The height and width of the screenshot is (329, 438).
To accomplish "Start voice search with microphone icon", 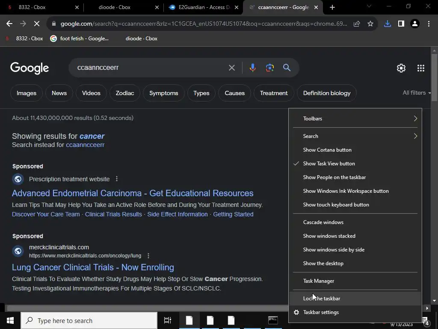I will pos(252,68).
